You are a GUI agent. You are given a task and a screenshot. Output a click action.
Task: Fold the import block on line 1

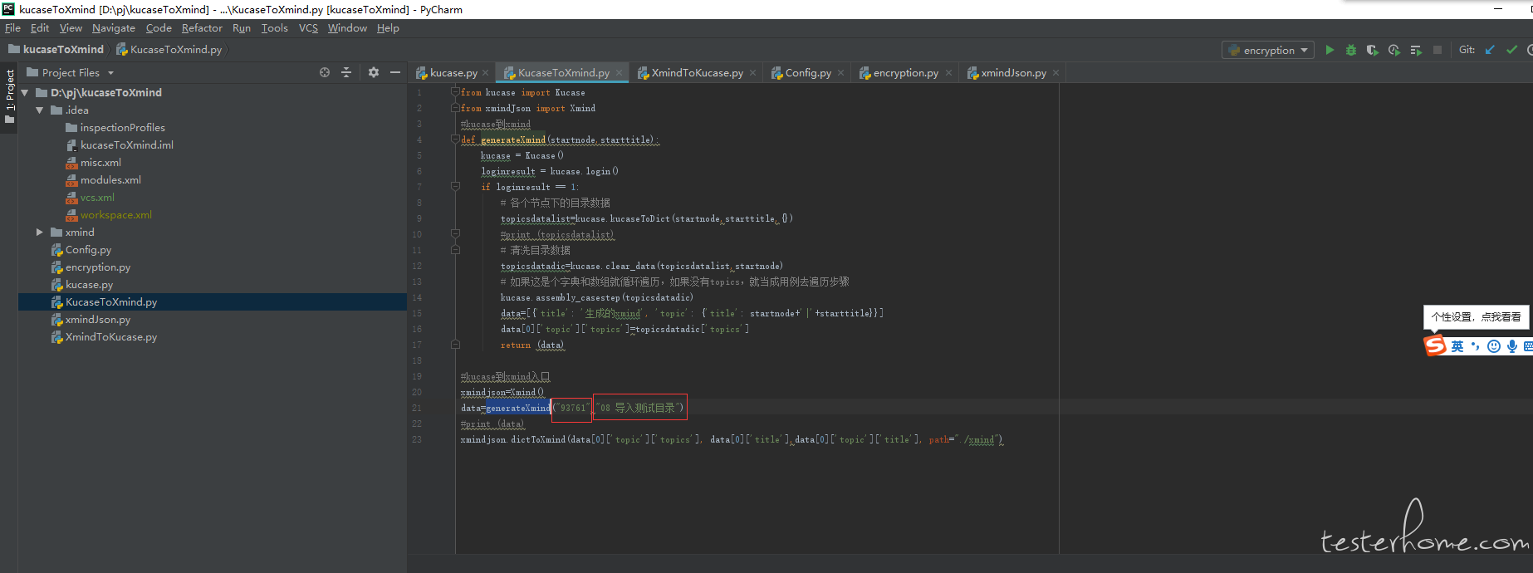point(455,92)
